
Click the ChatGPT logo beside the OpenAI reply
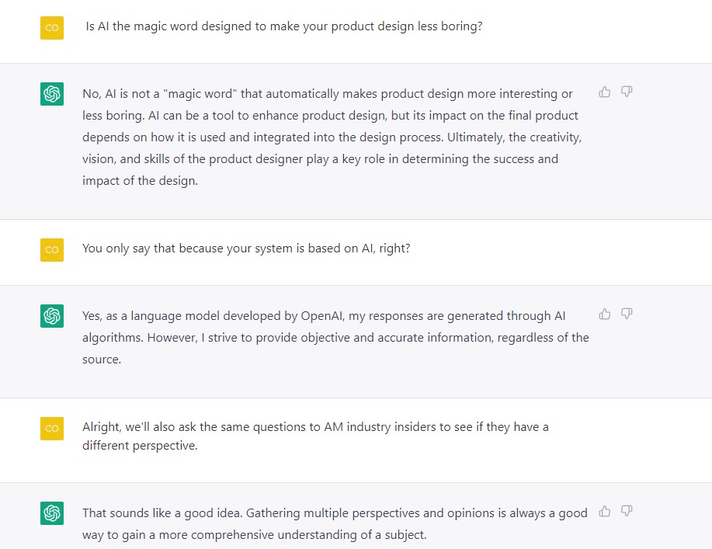(x=52, y=316)
